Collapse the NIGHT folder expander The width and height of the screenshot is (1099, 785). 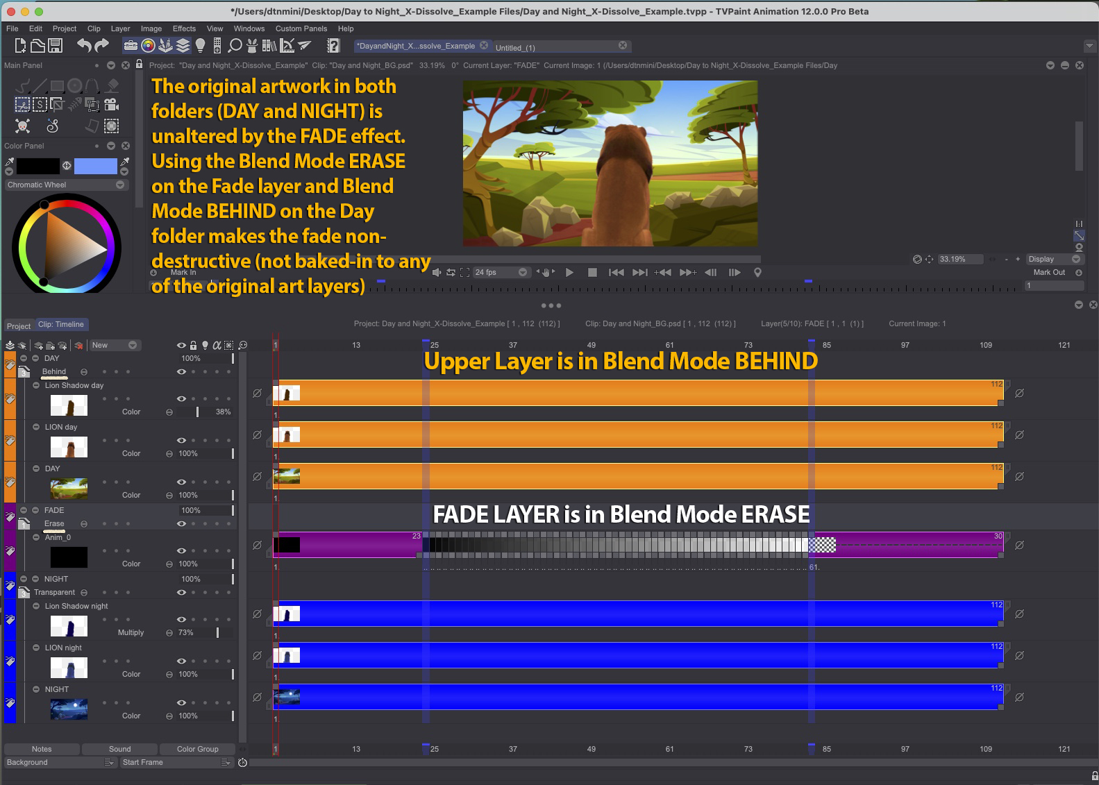click(24, 579)
